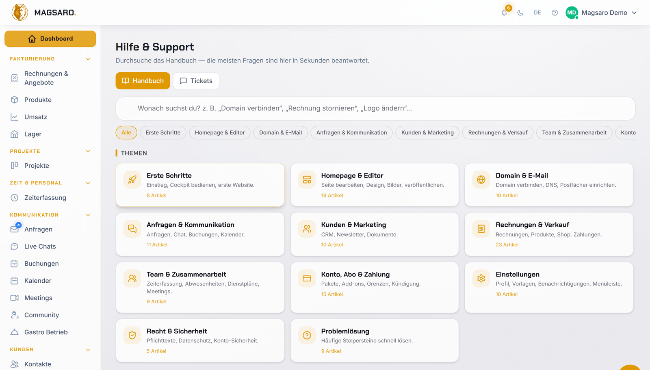Collapse the Projekte section
The image size is (650, 370).
[x=88, y=151]
